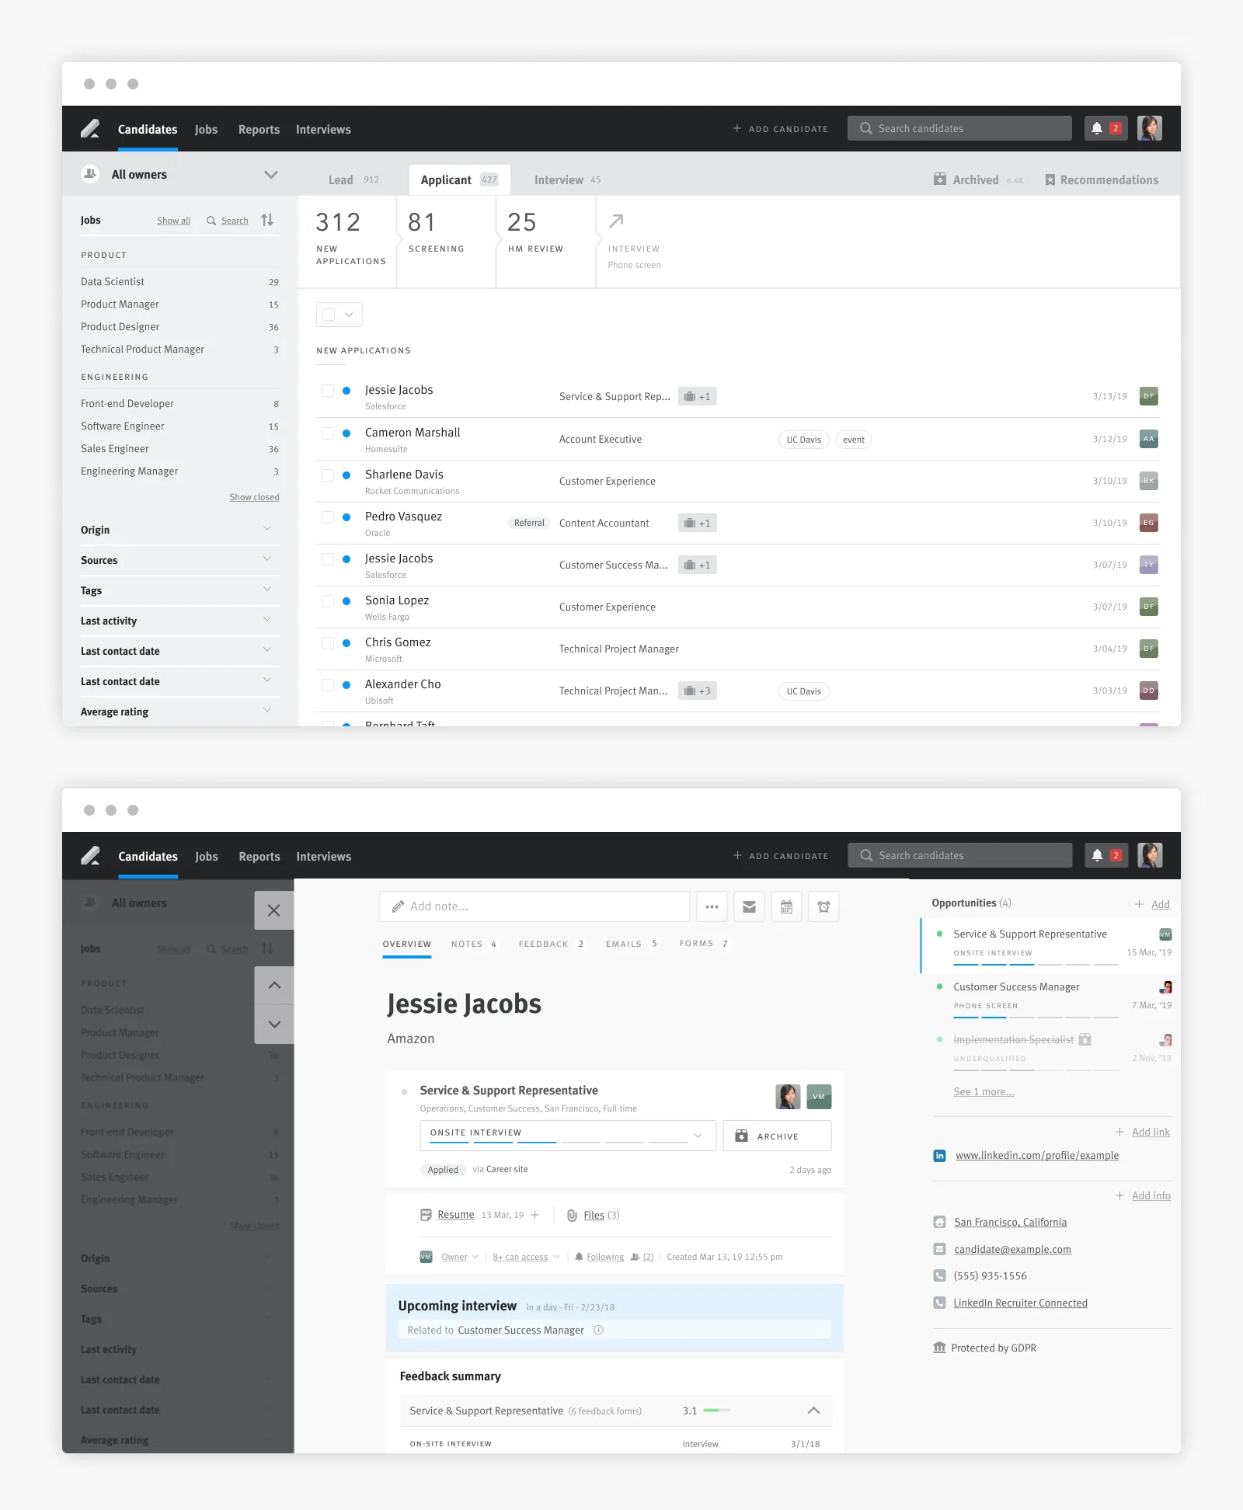
Task: Click the Add note input field
Action: [534, 906]
